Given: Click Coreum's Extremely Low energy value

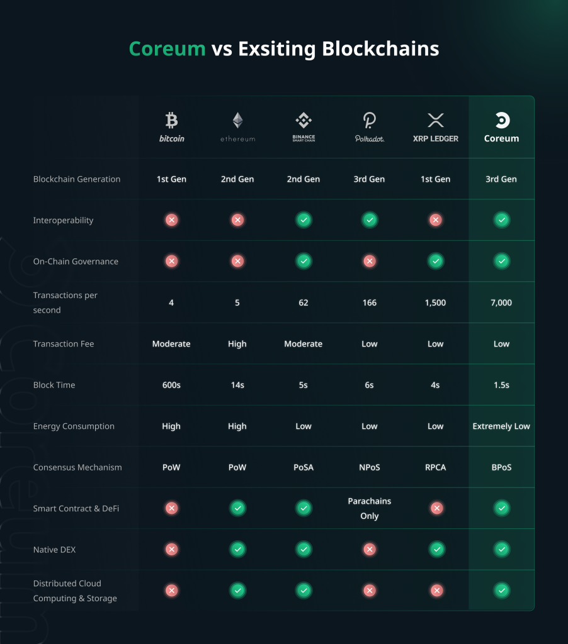Looking at the screenshot, I should tap(501, 426).
